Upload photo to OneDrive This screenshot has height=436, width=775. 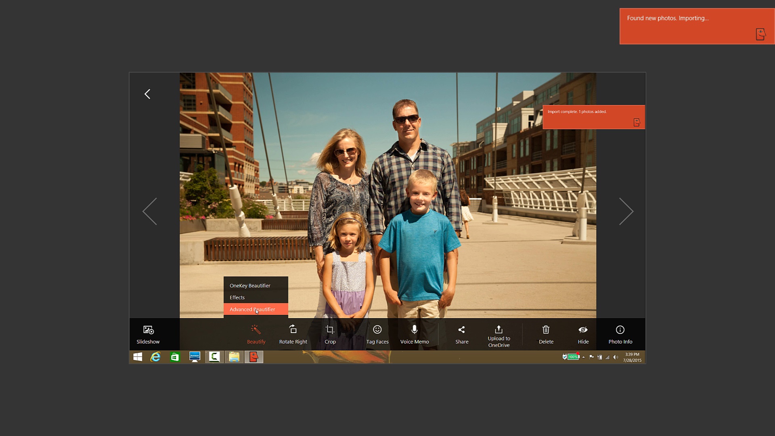(x=499, y=335)
